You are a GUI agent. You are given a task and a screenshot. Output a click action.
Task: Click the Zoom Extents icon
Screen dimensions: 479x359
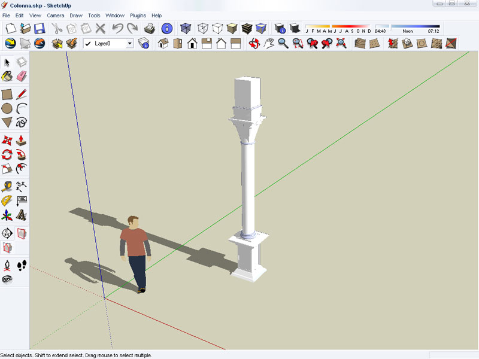click(341, 43)
